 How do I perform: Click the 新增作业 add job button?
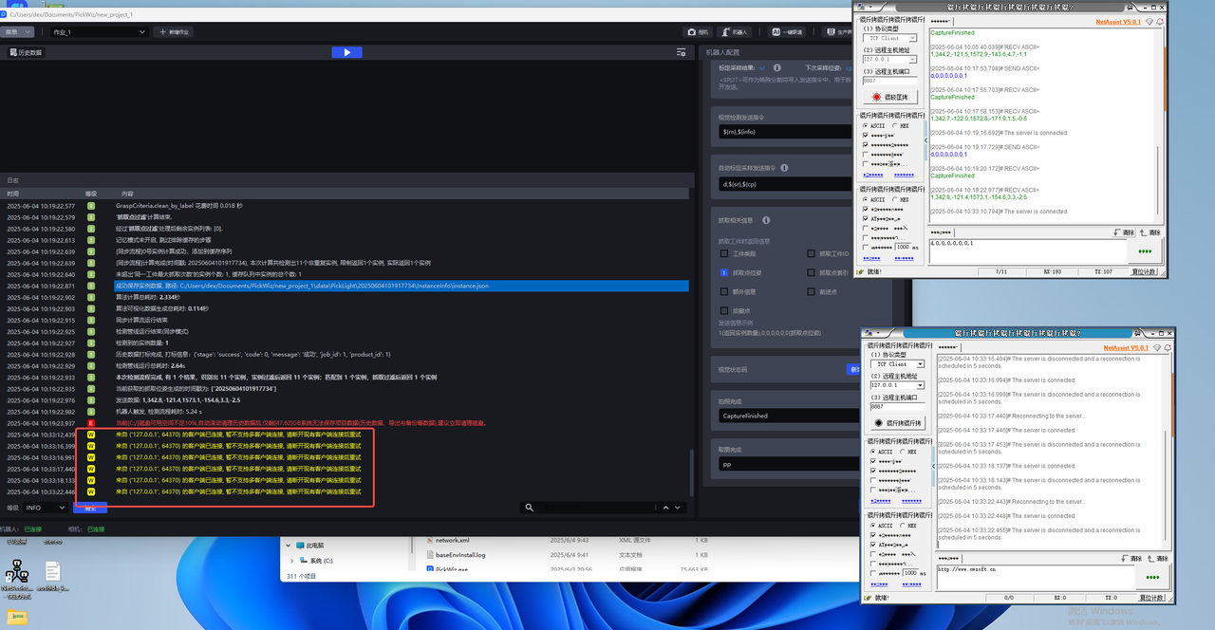click(x=174, y=31)
